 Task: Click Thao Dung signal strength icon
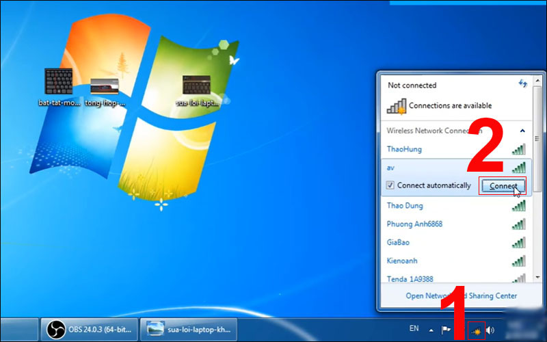click(x=519, y=206)
